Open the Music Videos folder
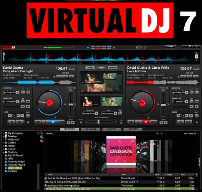This screenshot has width=202, height=192. [15, 168]
